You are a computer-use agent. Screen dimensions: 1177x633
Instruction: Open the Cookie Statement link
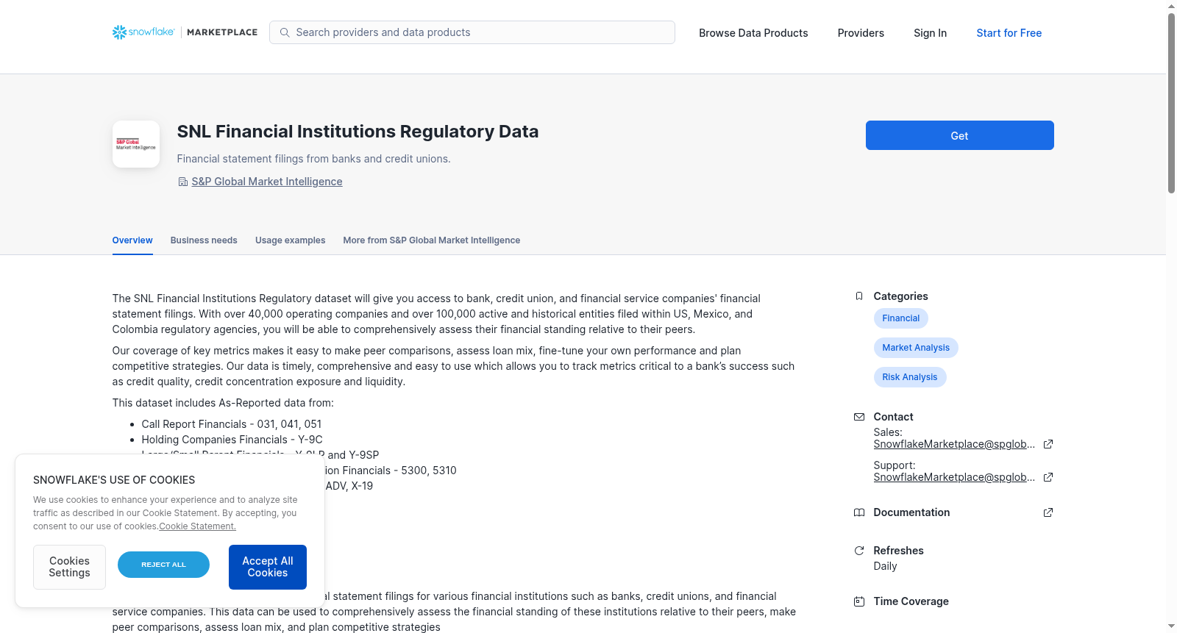click(198, 526)
